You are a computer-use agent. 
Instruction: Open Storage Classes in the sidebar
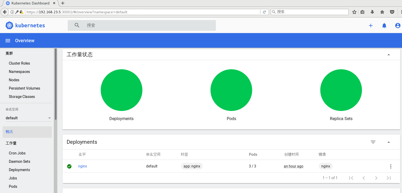[22, 97]
